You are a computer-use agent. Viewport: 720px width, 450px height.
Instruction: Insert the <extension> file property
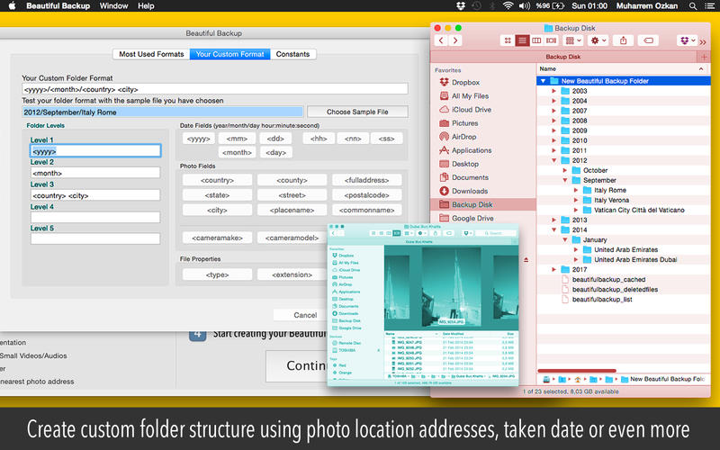click(292, 274)
